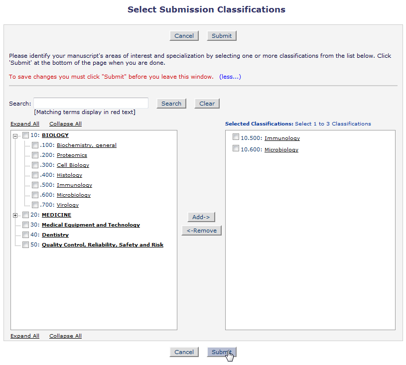Viewport: 406px width, 365px height.
Task: Click top Collapse All link
Action: (66, 123)
